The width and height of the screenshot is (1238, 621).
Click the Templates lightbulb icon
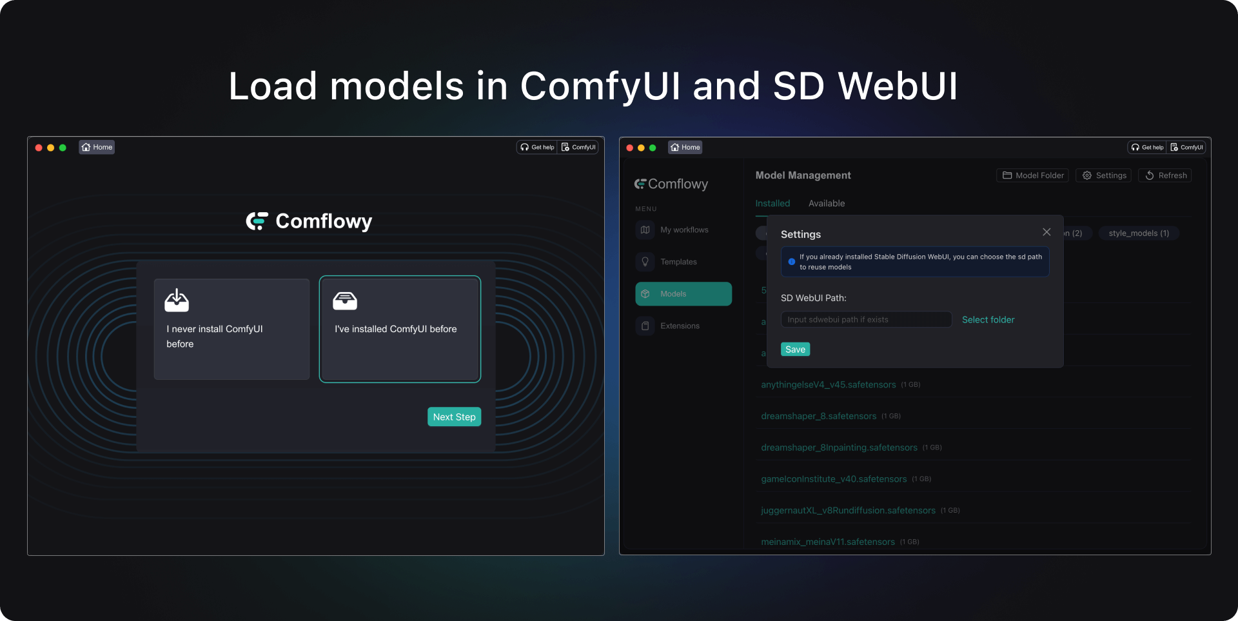(645, 262)
